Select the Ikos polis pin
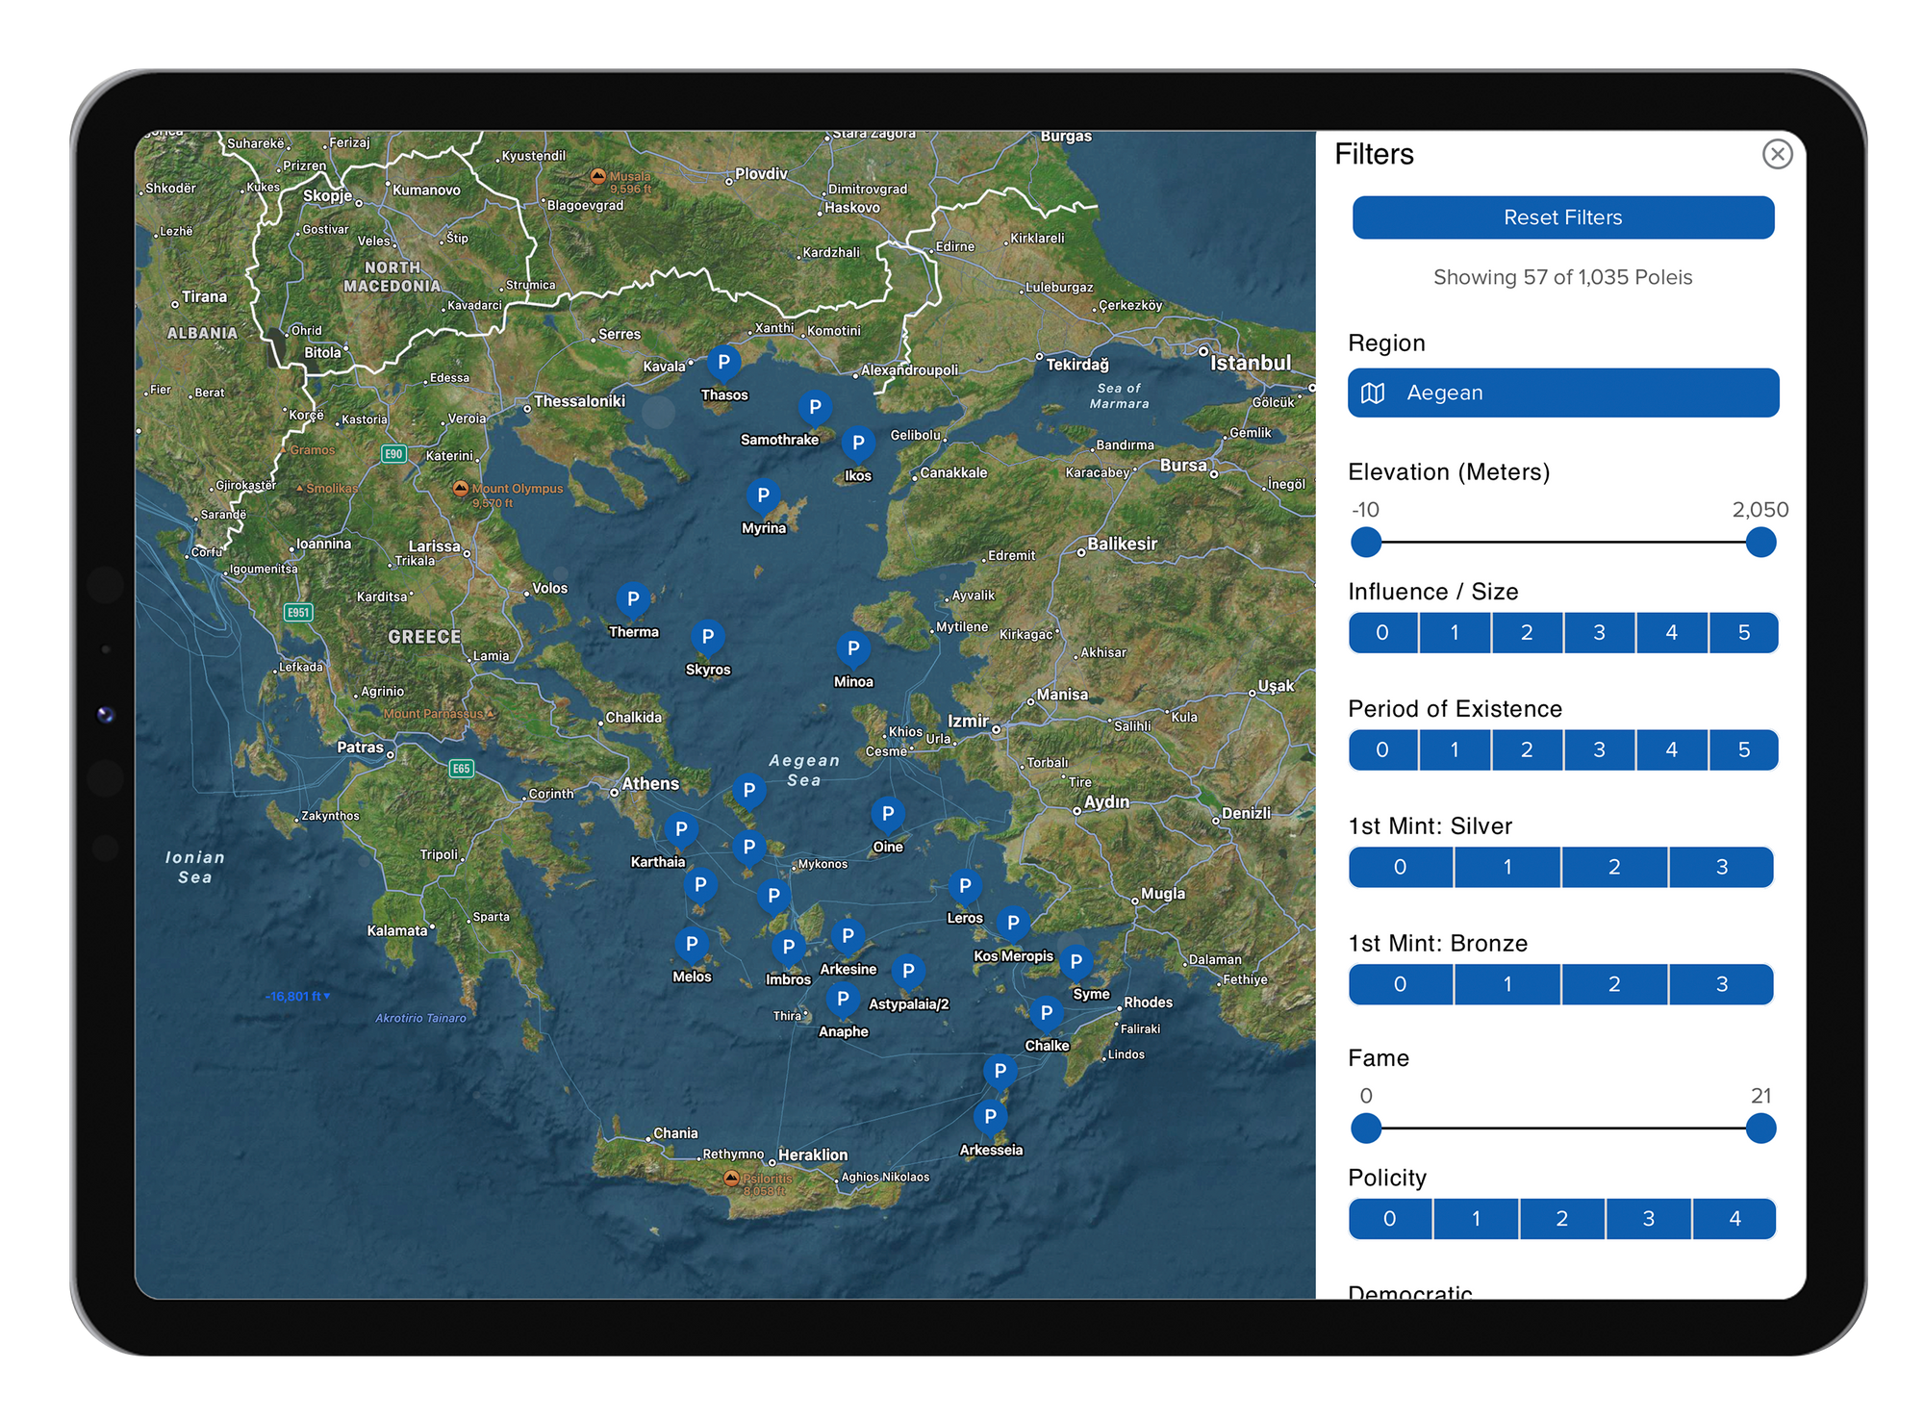Image resolution: width=1924 pixels, height=1421 pixels. (858, 444)
